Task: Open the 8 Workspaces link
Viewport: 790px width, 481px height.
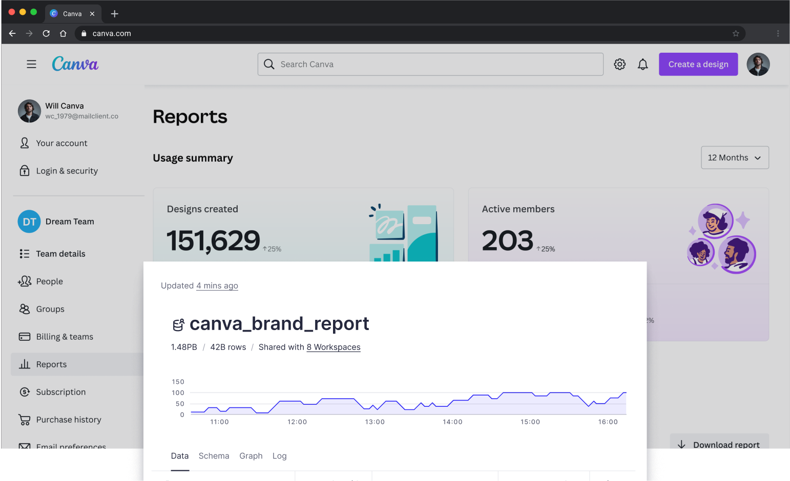Action: 334,347
